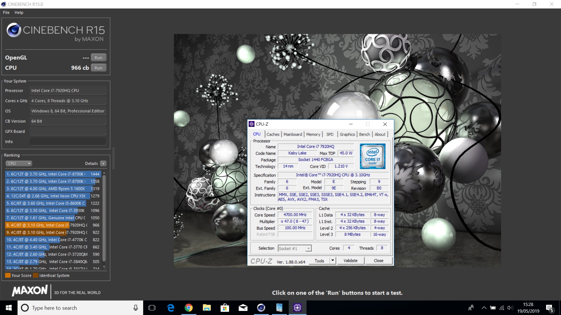Screen dimensions: 561x315
Task: Select ranking entry Intel Core i7-8700K 1444
Action: click(53, 174)
